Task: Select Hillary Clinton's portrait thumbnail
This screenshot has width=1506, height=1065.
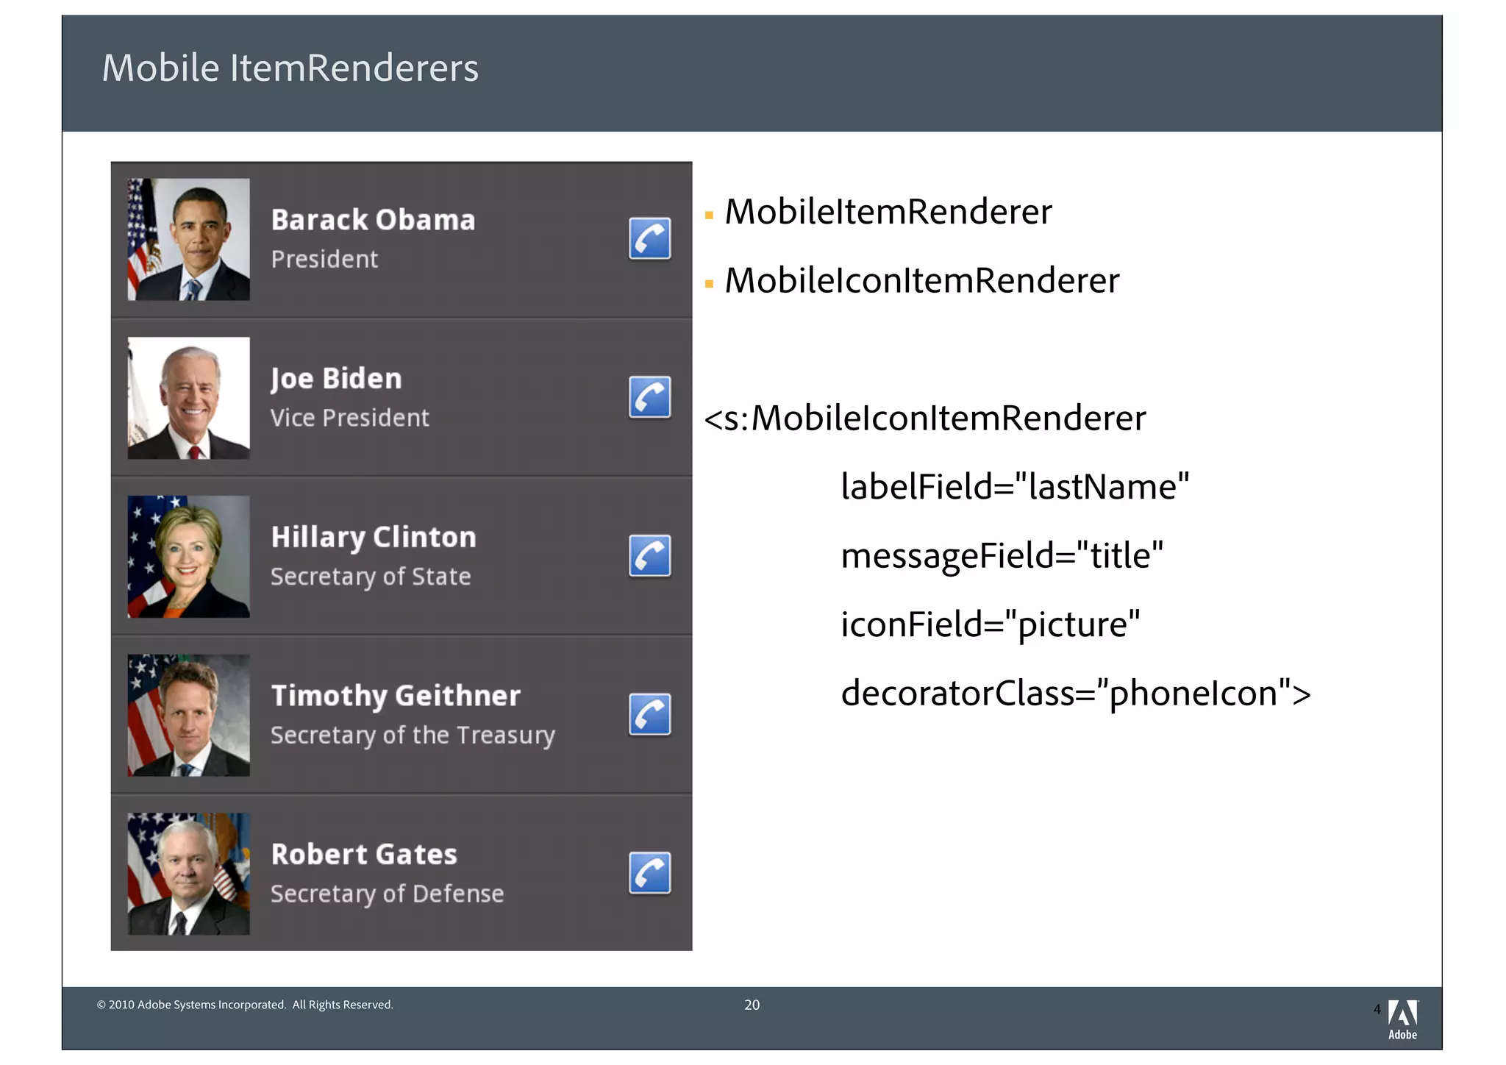Action: pyautogui.click(x=189, y=557)
